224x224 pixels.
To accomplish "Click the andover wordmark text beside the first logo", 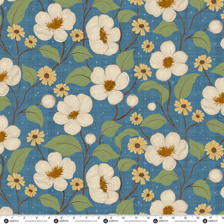I will coord(14,221).
